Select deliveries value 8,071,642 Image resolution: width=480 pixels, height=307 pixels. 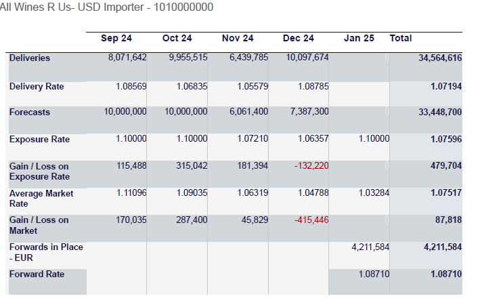pos(127,58)
